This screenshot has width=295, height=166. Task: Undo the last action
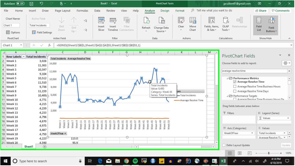41,4
